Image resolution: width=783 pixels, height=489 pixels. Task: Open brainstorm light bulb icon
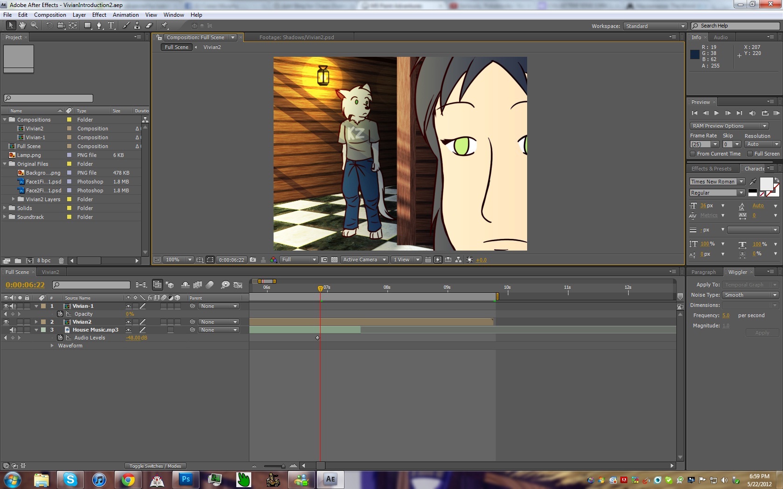tap(225, 285)
